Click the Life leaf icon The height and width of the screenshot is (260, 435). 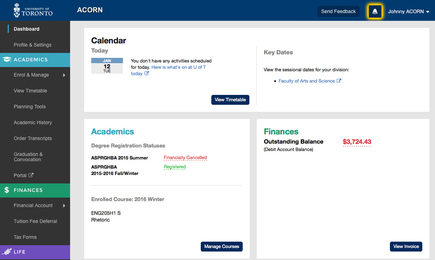7,252
